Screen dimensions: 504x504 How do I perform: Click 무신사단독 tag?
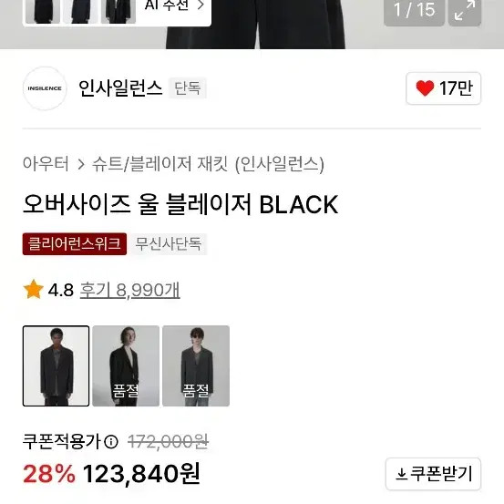(169, 244)
